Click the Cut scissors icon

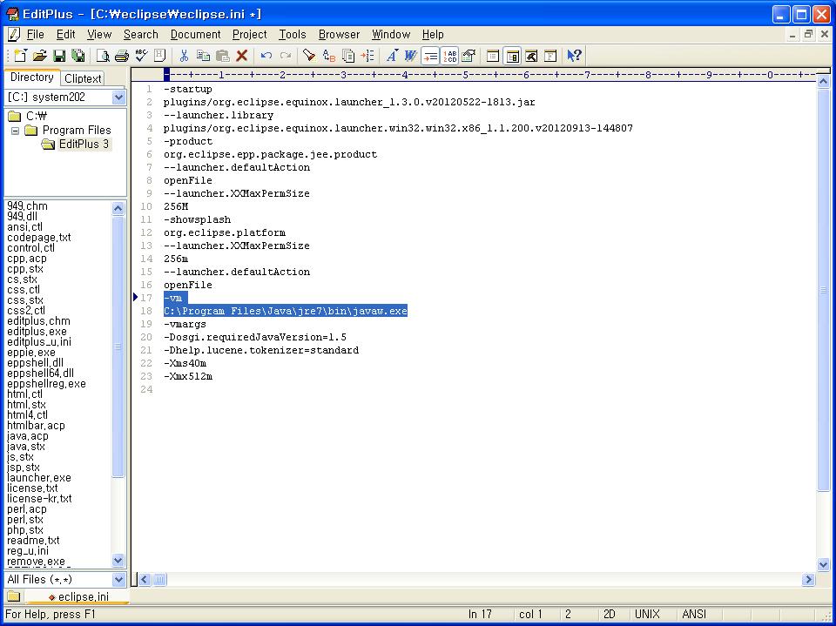[184, 56]
